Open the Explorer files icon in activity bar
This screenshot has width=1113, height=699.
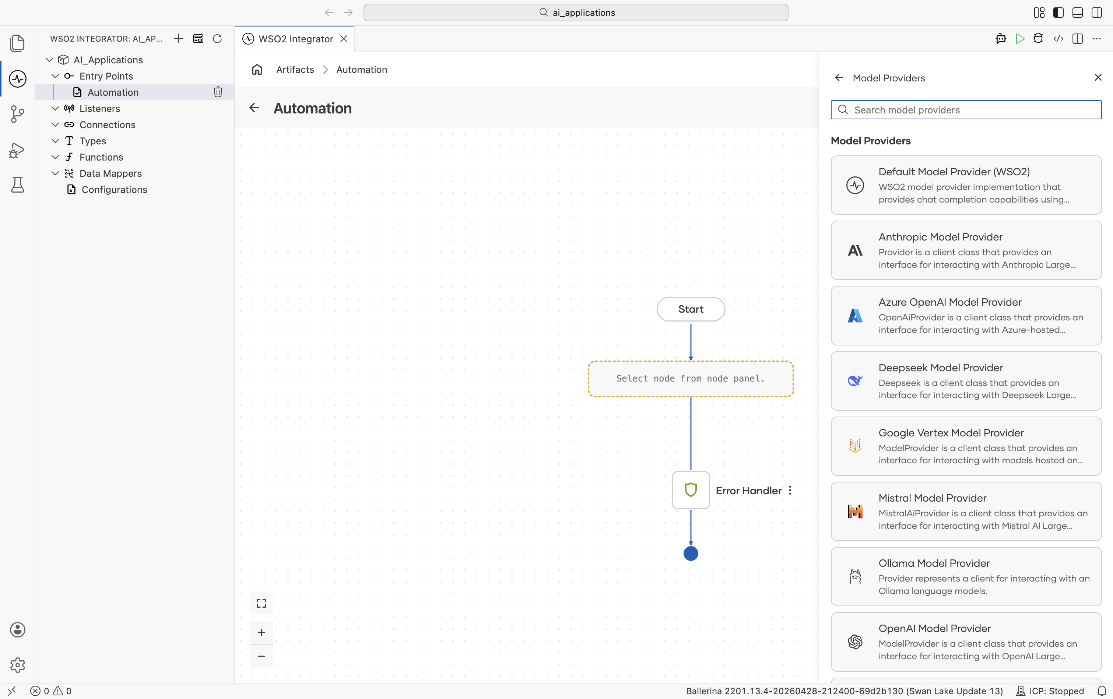[x=18, y=43]
